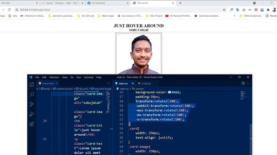Screen dimensions: 277x155
Task: Switch to the Facebook browser tab
Action: pyautogui.click(x=99, y=3)
